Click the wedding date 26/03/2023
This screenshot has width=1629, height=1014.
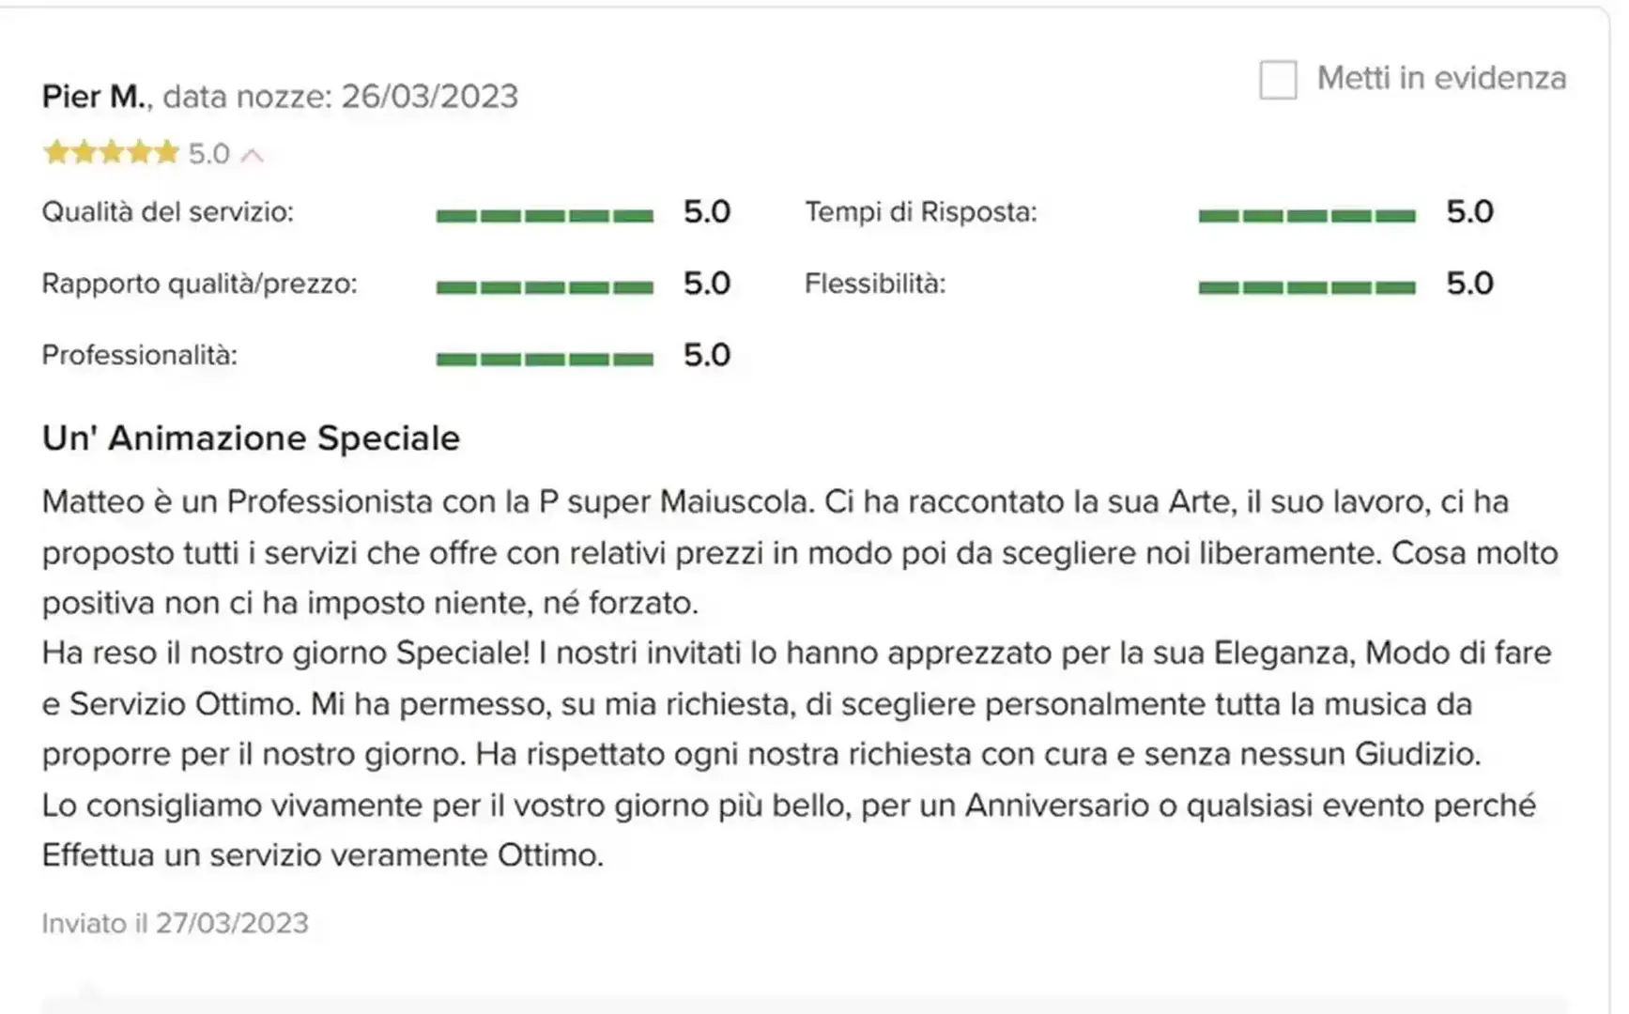(429, 97)
